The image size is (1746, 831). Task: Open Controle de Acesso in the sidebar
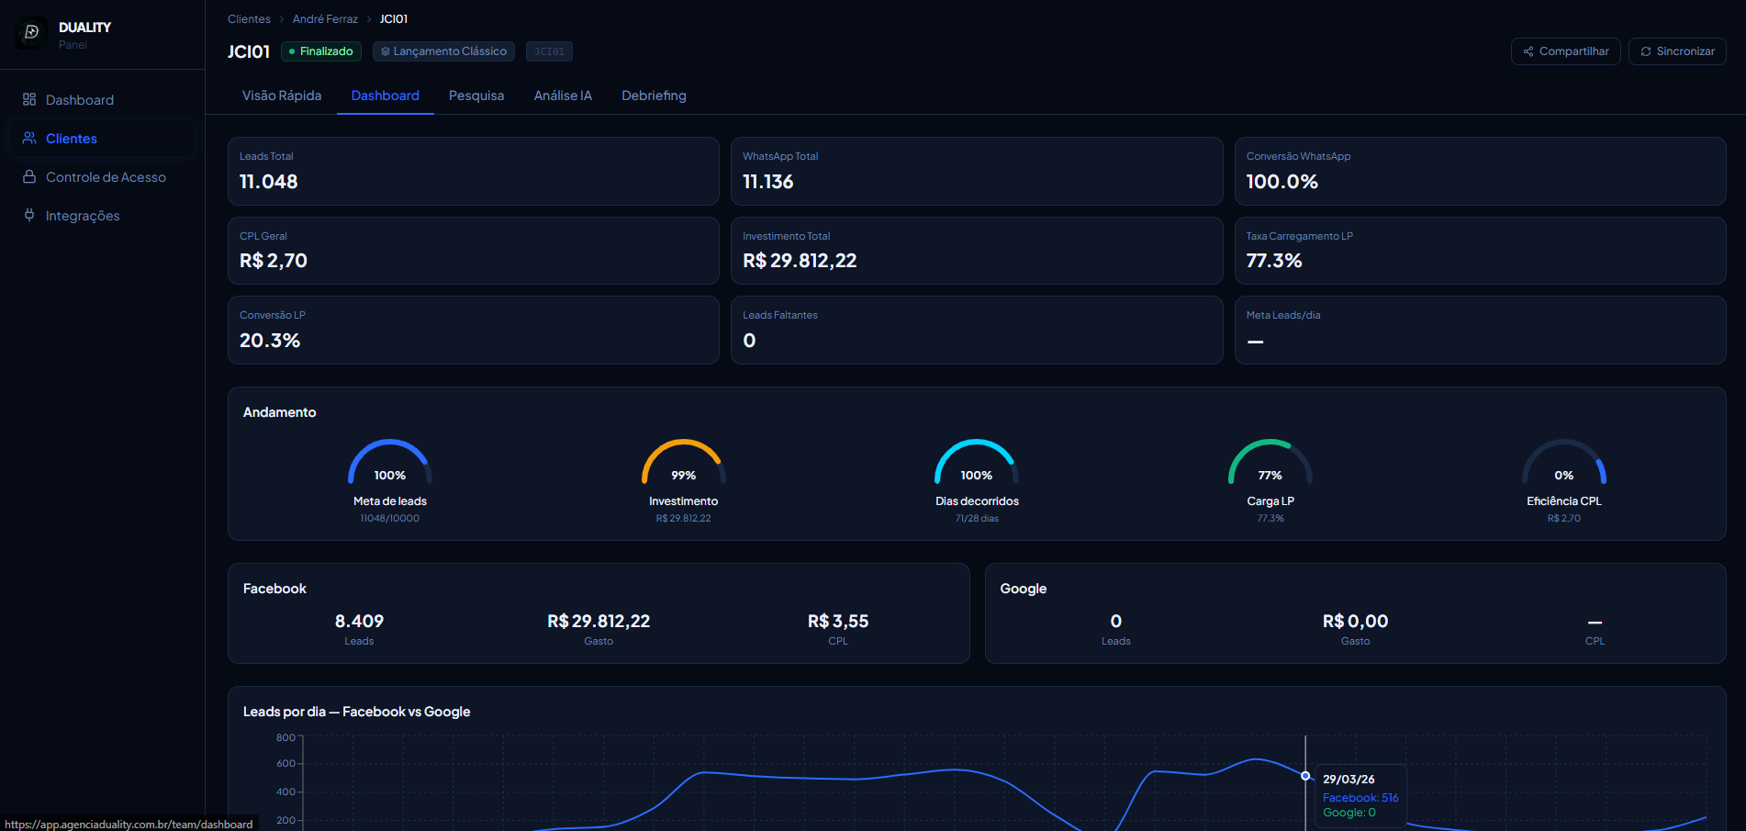point(103,176)
